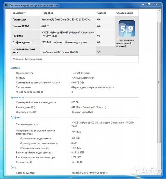
Task: Click the Сеть section heading
Action: [13, 168]
